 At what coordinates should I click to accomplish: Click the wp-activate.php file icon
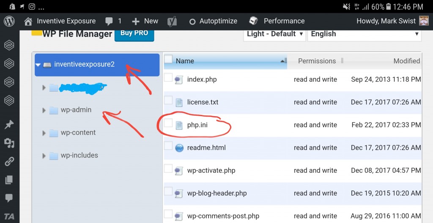pos(179,171)
